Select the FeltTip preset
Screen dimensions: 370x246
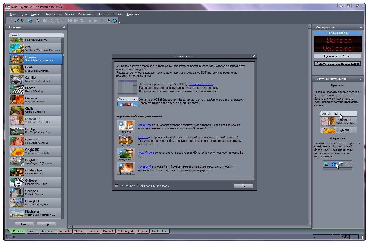36,131
